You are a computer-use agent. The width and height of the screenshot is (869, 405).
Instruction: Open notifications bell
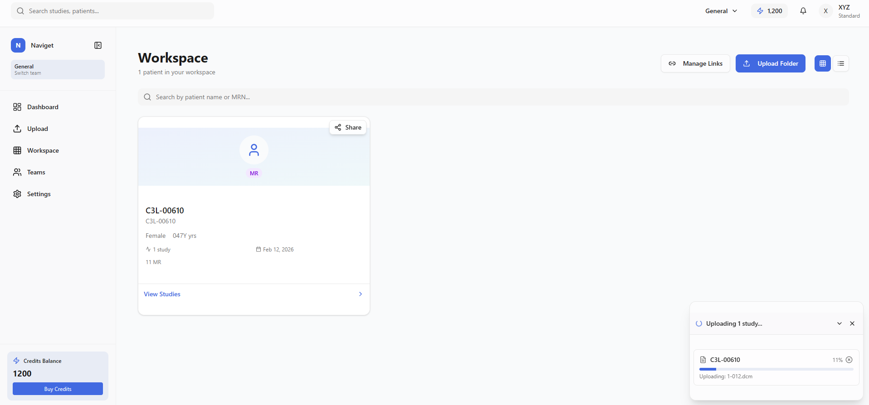coord(803,11)
